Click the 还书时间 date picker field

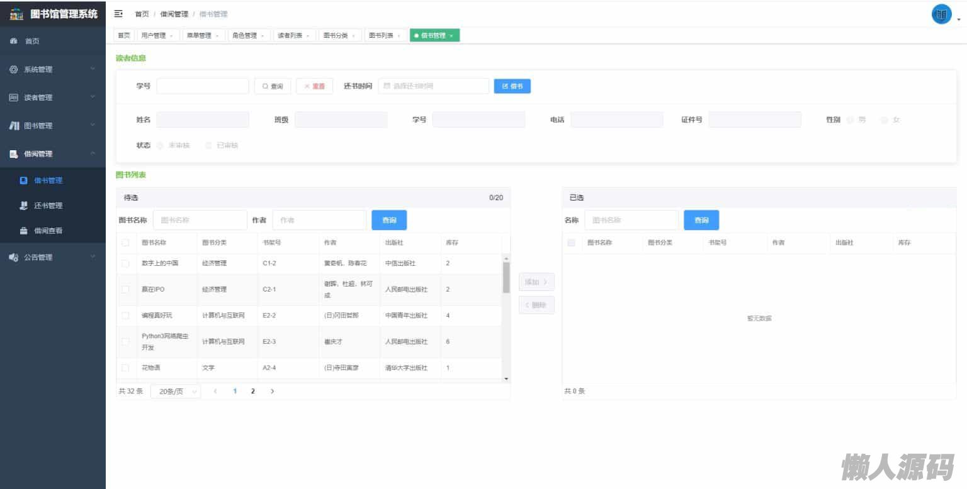(x=434, y=86)
